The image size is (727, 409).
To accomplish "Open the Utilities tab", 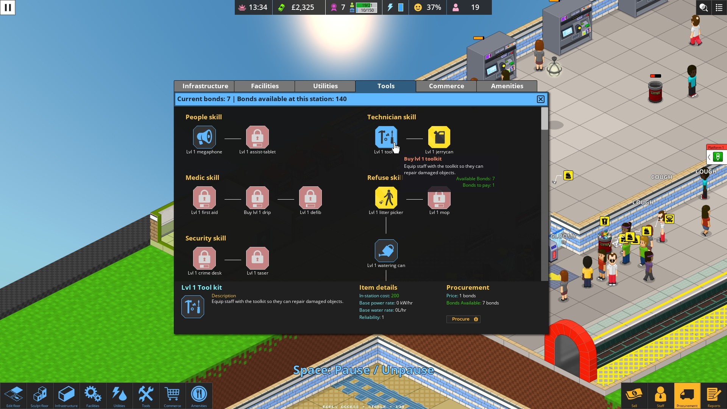I will (326, 86).
